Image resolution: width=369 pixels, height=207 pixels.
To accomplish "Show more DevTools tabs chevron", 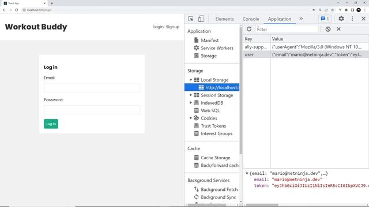I will pos(301,19).
